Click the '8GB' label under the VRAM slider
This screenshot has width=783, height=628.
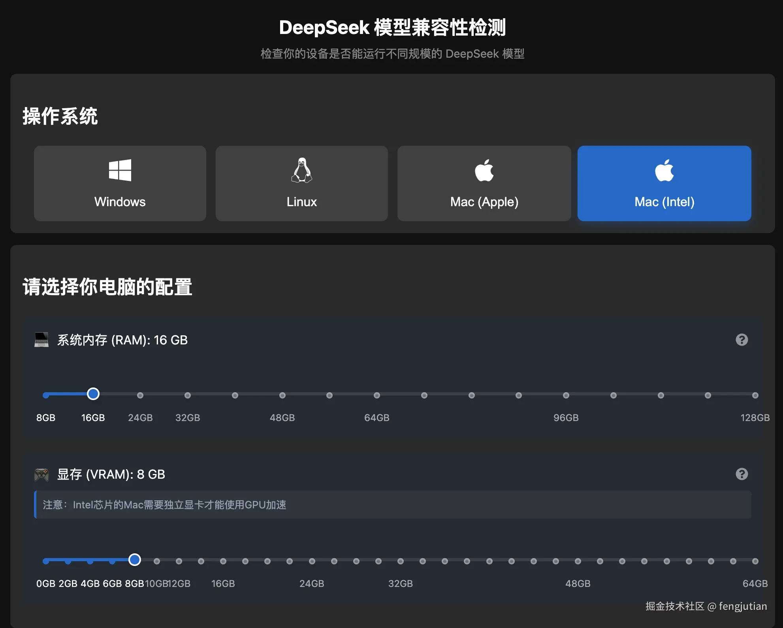134,584
